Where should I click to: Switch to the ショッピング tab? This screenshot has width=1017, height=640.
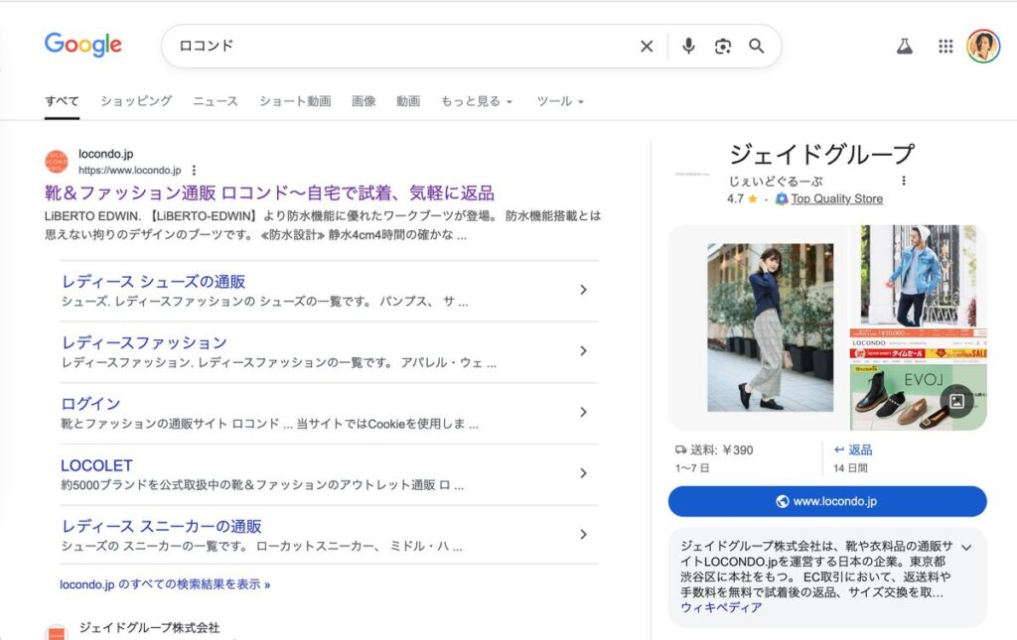tap(136, 101)
